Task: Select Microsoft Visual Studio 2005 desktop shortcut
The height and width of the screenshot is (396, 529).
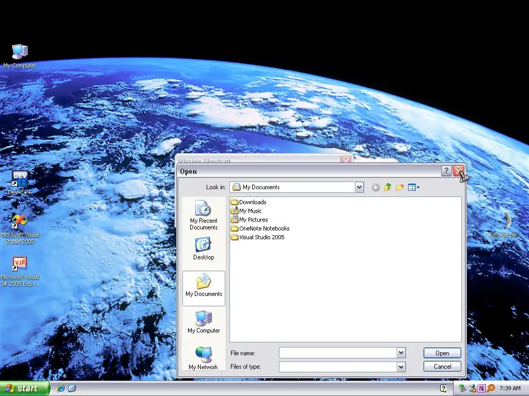Action: pos(20,228)
